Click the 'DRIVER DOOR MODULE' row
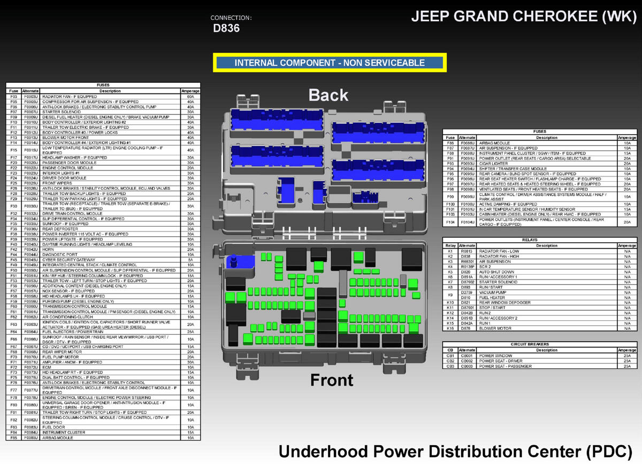This screenshot has height=464, width=642. point(103,178)
